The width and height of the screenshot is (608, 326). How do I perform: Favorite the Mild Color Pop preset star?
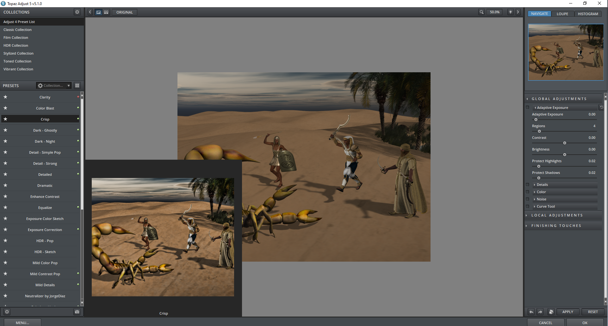point(5,263)
